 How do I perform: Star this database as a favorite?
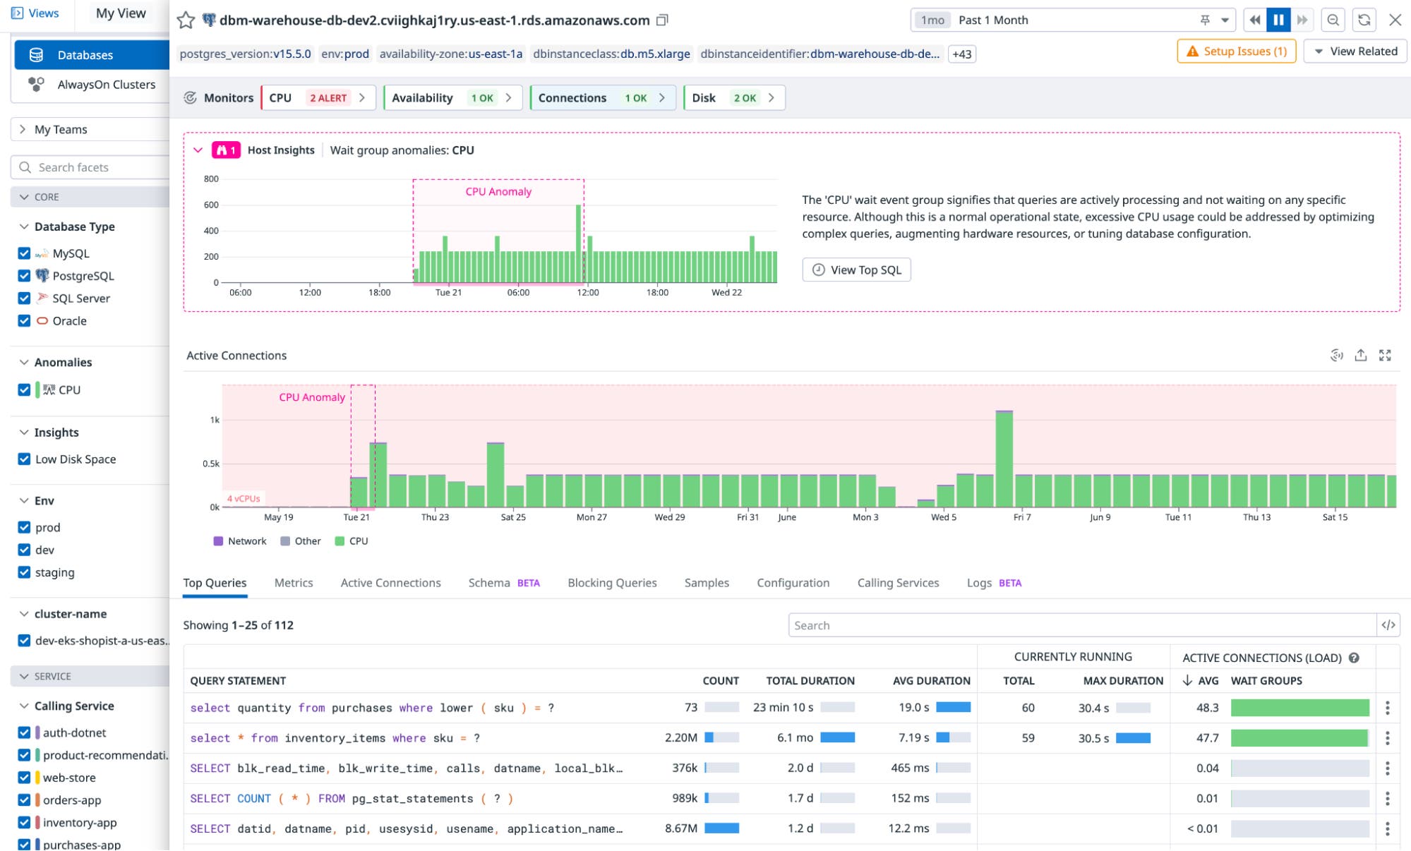click(x=185, y=20)
